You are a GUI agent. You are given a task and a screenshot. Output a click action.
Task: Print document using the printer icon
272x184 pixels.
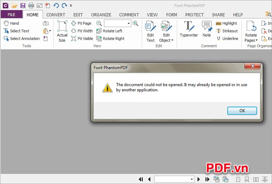tap(31, 5)
